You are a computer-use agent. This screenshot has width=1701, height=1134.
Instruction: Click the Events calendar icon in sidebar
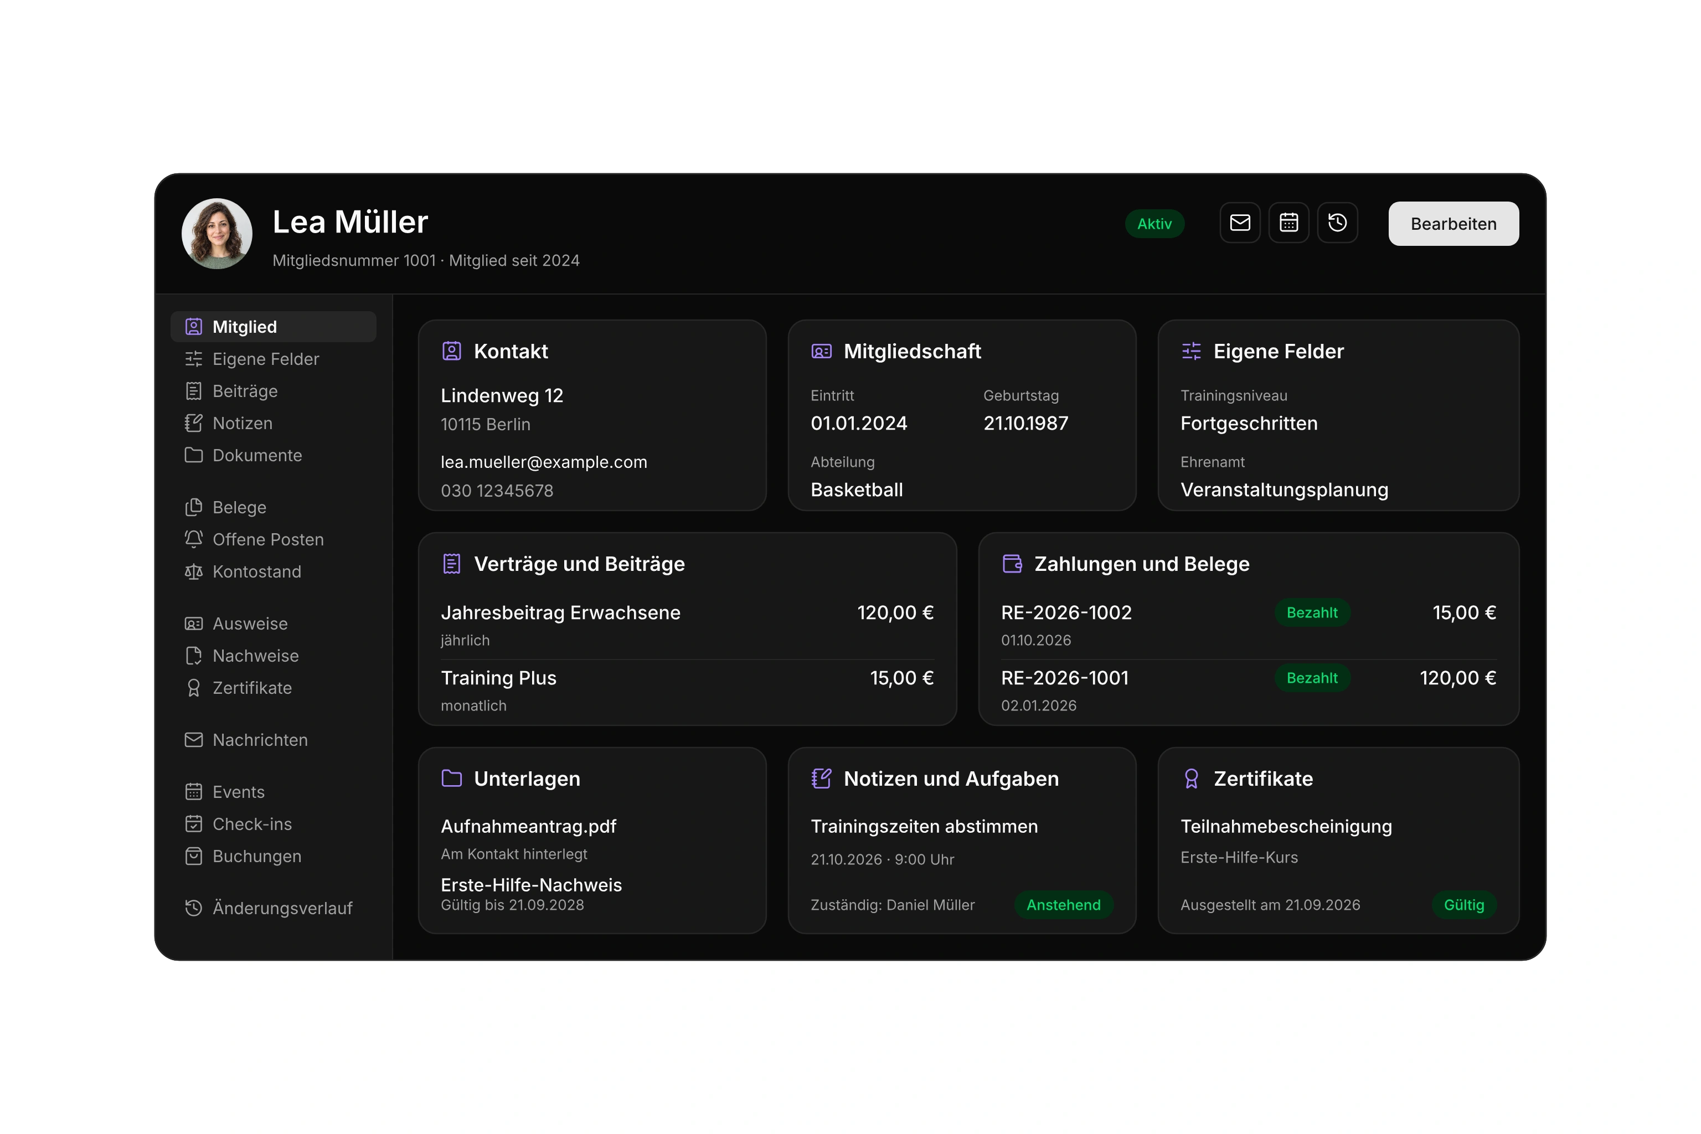(193, 792)
